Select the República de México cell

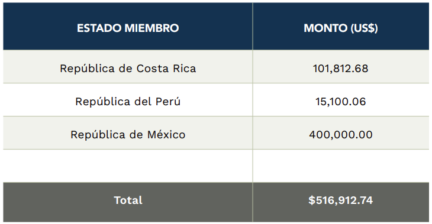[x=128, y=133]
